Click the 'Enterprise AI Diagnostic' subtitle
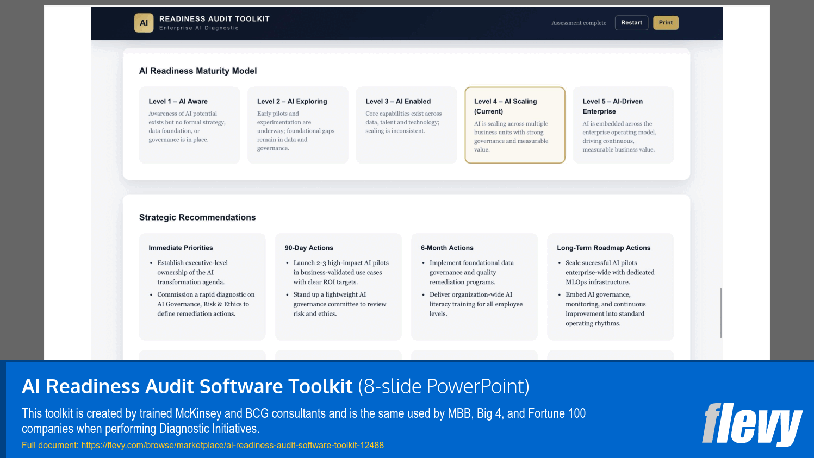Image resolution: width=814 pixels, height=458 pixels. pyautogui.click(x=198, y=28)
